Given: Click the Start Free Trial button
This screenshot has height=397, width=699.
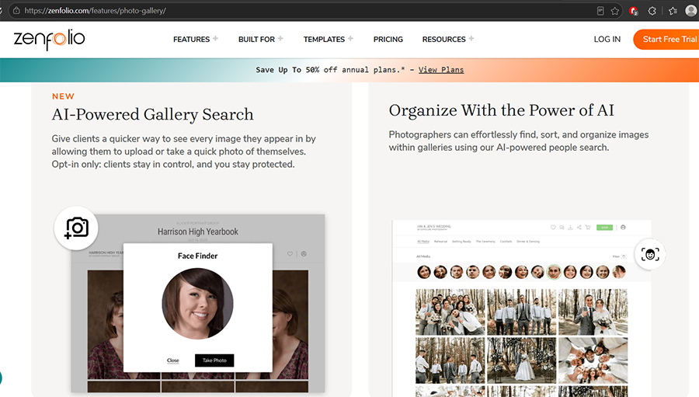Looking at the screenshot, I should coord(667,40).
